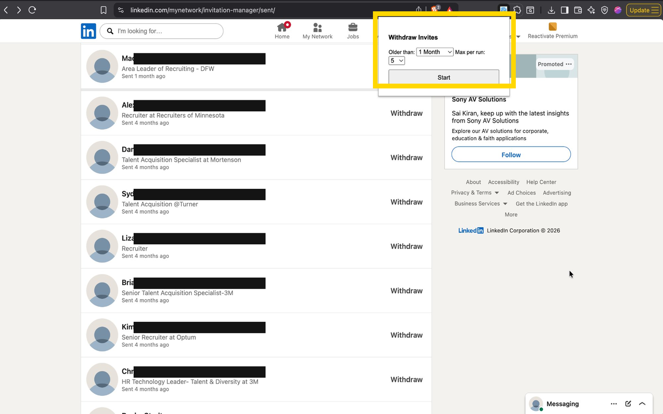Click Get the LinkedIn app link
The image size is (663, 414).
point(542,203)
